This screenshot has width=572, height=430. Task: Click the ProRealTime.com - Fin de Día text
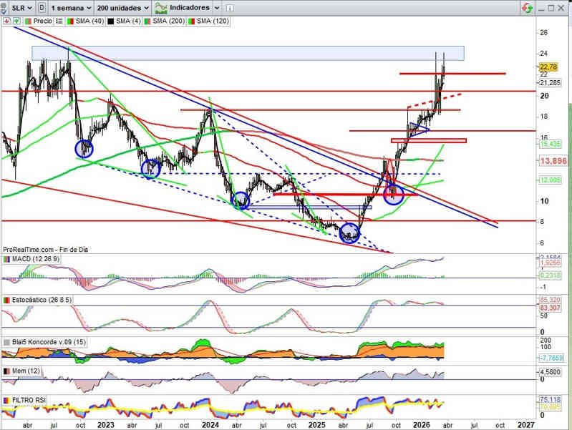click(x=44, y=250)
